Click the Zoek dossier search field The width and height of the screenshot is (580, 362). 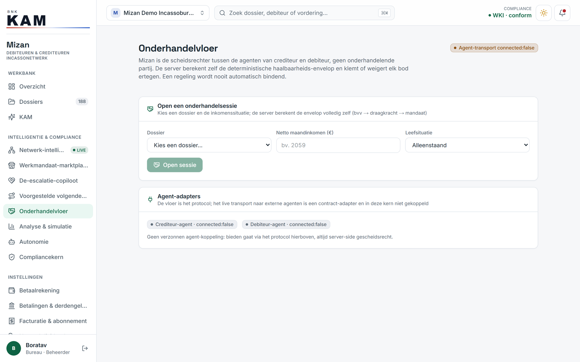coord(304,13)
